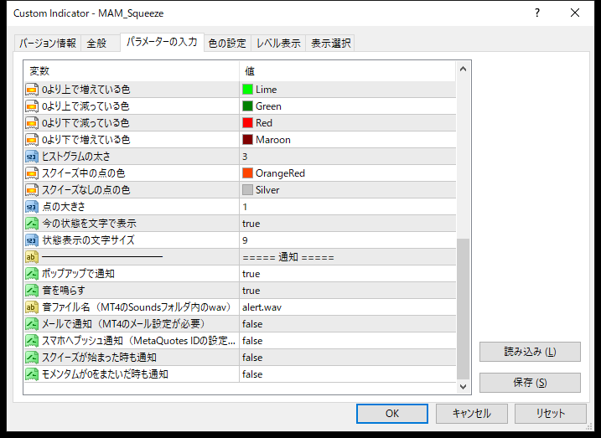Click the color icon beside 0より下で増えている色
The image size is (601, 438).
pos(32,140)
